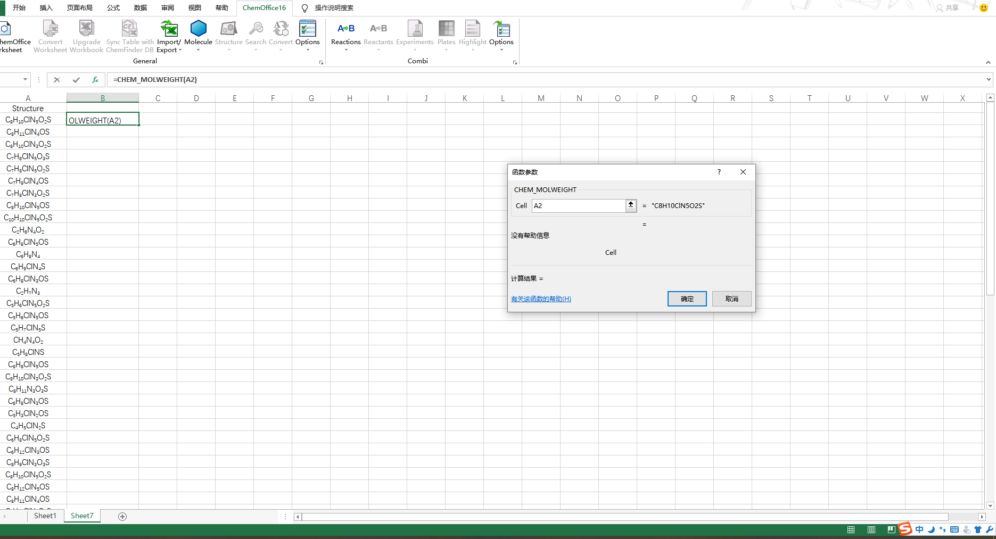Screen dimensions: 996x539
Task: Click the function dialog help question mark
Action: tap(719, 172)
